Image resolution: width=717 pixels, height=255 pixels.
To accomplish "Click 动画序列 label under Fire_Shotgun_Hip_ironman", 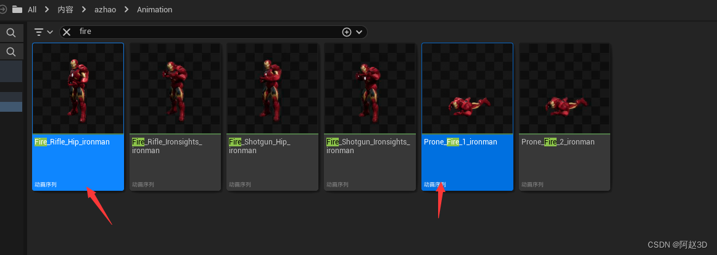I will click(x=240, y=185).
